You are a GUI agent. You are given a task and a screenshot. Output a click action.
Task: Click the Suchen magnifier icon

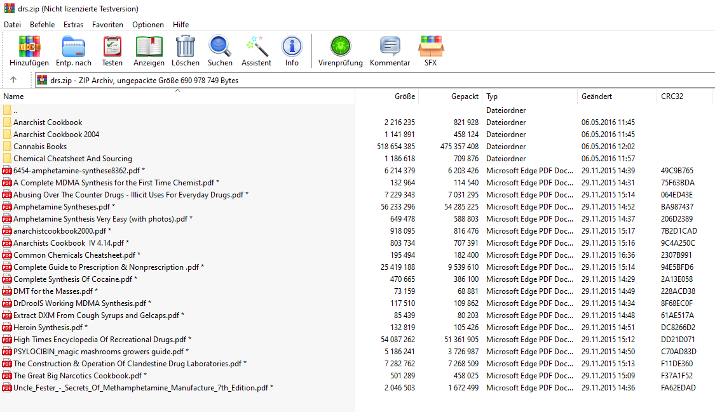tap(221, 46)
